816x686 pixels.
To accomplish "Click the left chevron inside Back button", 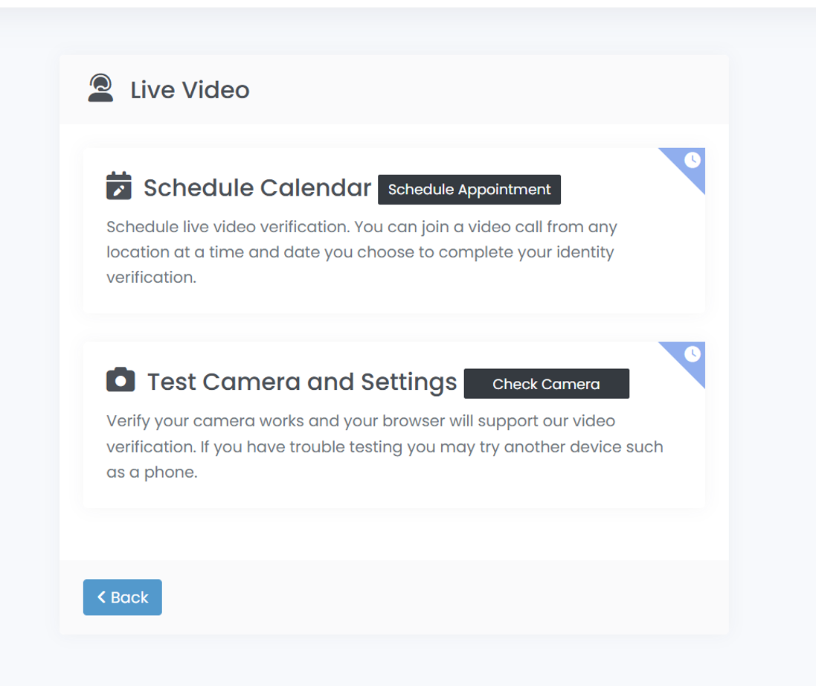I will click(x=102, y=597).
